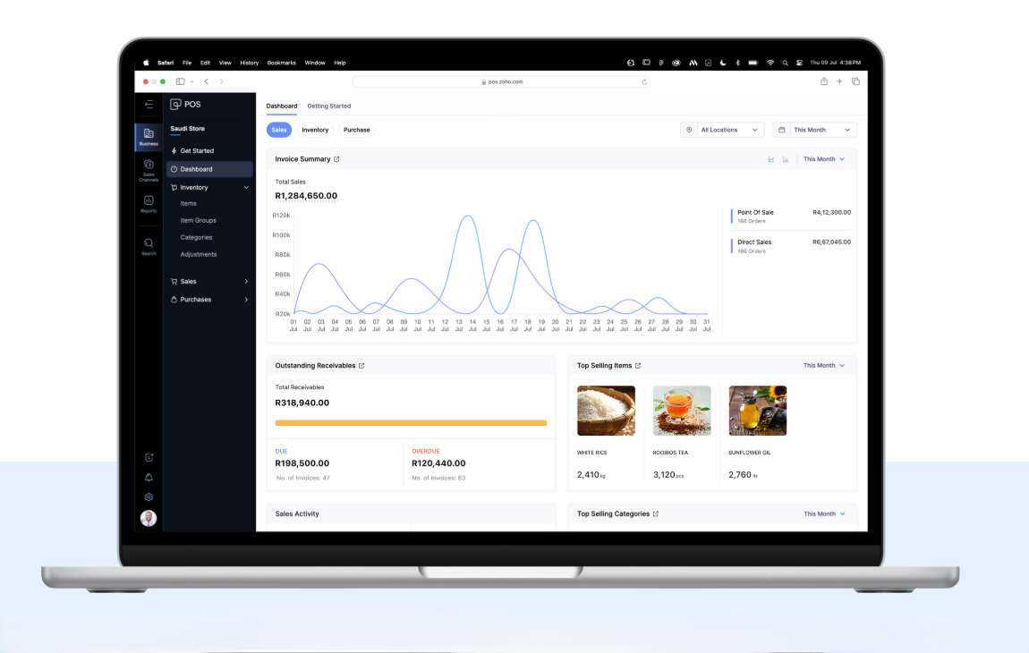The width and height of the screenshot is (1029, 653).
Task: Open the Reports sidebar icon
Action: coord(149,204)
